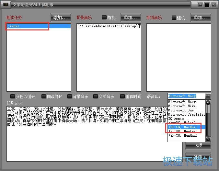Choose (zh-CN, HuiHui) voice option

(187, 127)
